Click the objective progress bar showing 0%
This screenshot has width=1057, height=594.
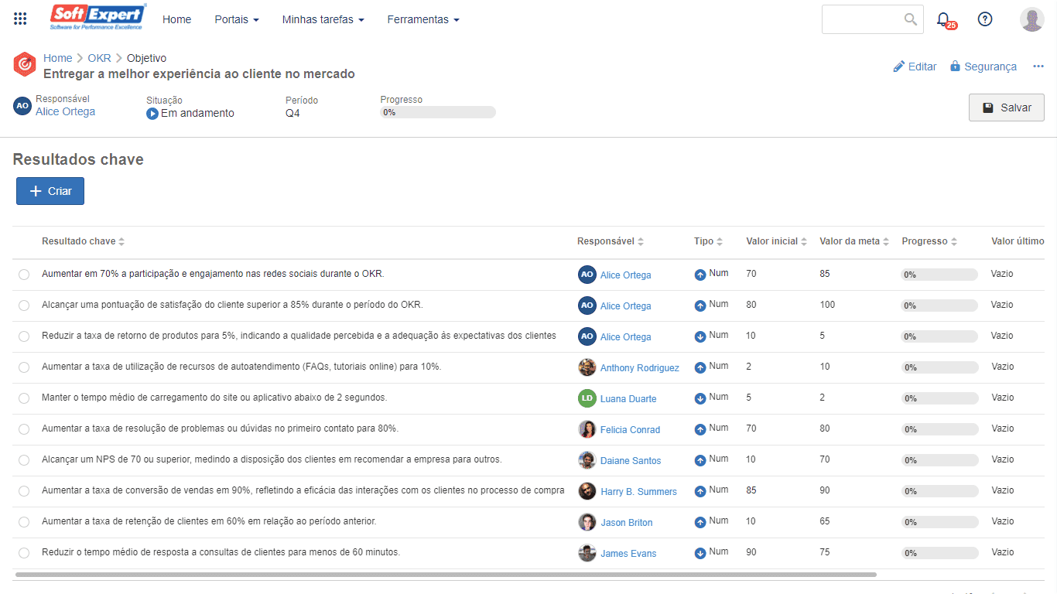pos(438,112)
